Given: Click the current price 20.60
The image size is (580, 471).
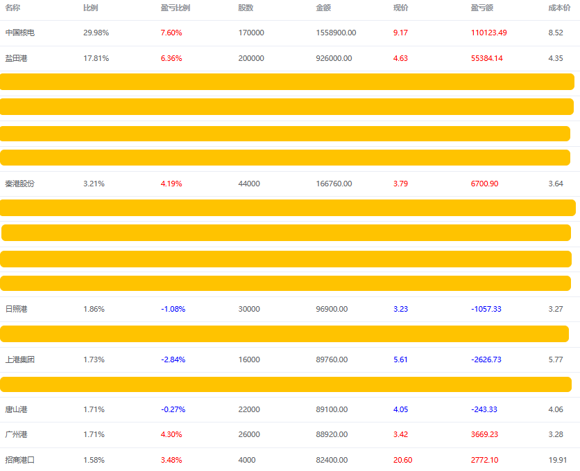Looking at the screenshot, I should [x=403, y=460].
